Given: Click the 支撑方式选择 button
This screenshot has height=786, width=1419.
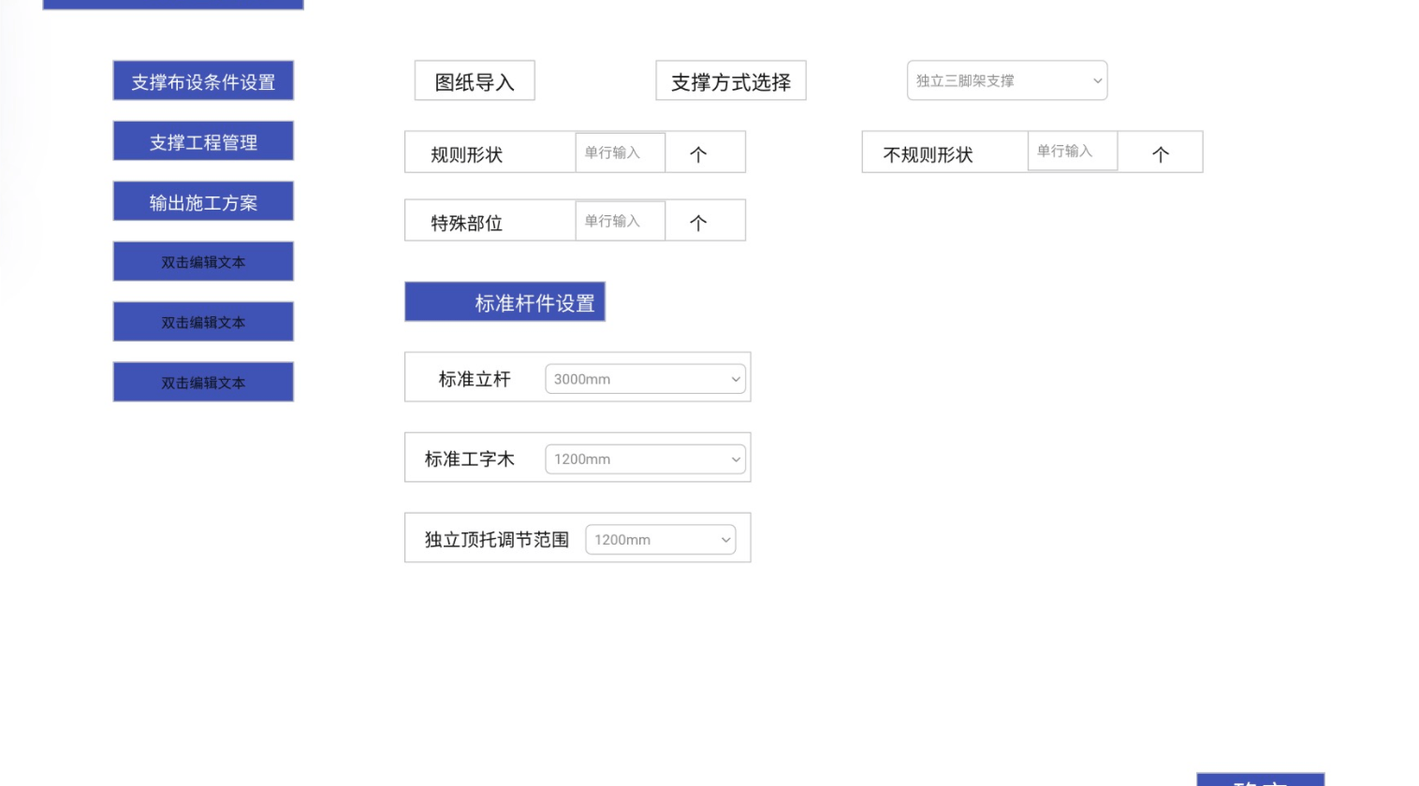Looking at the screenshot, I should click(731, 81).
